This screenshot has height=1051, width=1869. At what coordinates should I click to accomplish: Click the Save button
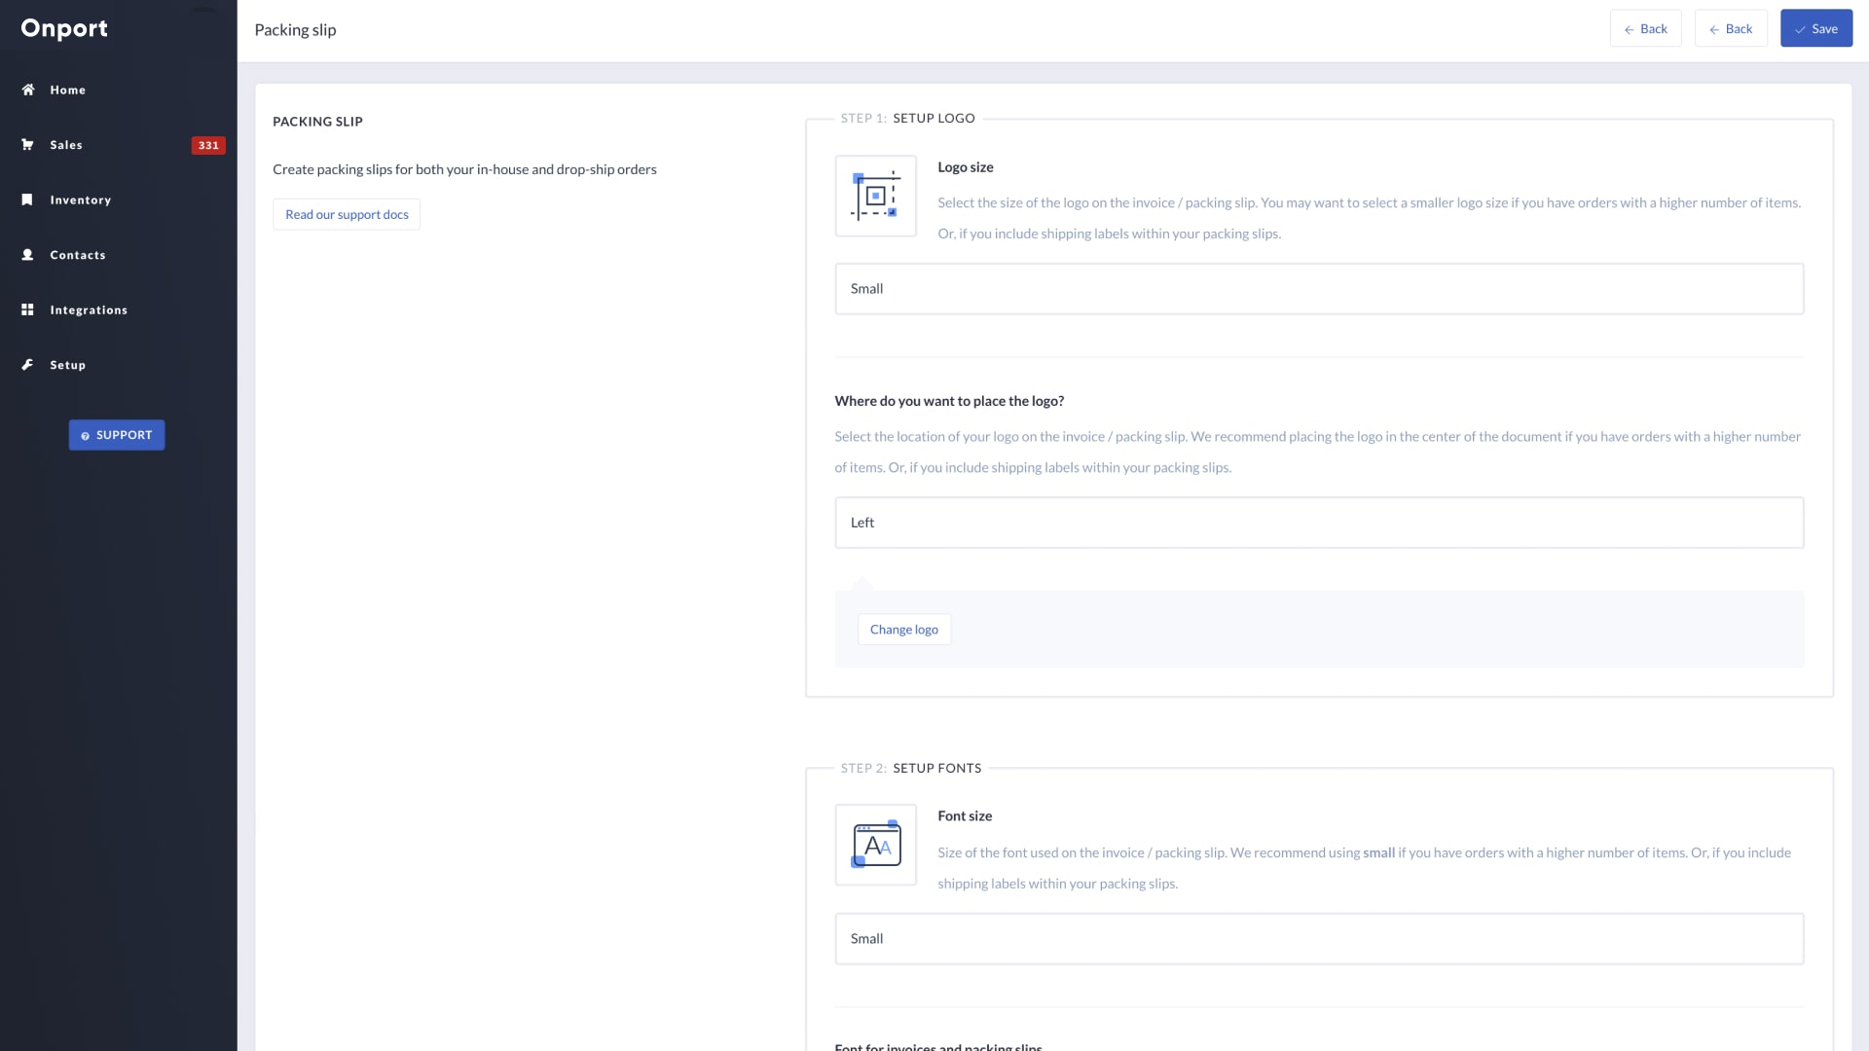1816,28
